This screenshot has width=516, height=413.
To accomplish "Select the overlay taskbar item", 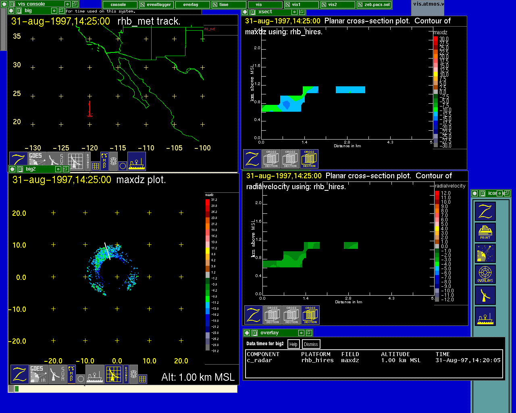I will 191,5.
